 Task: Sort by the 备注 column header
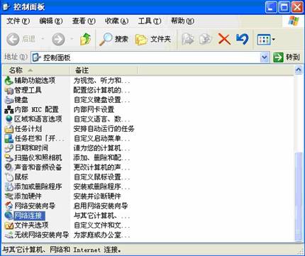point(104,70)
